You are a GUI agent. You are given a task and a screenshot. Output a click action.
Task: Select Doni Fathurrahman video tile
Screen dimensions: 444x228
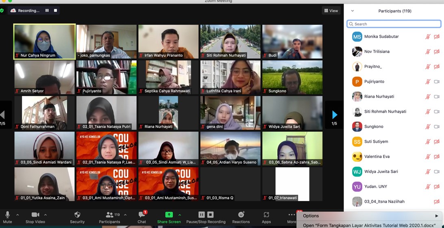pos(44,113)
